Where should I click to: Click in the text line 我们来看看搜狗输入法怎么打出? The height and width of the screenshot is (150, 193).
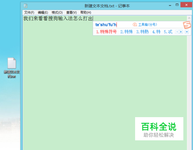tap(58, 19)
